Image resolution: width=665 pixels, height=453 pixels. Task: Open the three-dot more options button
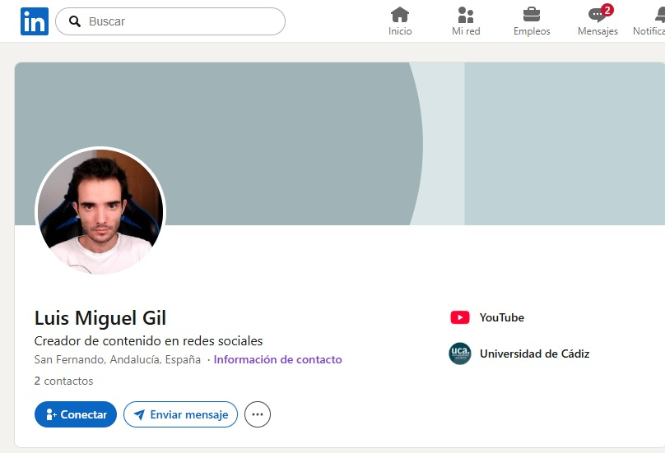(x=258, y=414)
